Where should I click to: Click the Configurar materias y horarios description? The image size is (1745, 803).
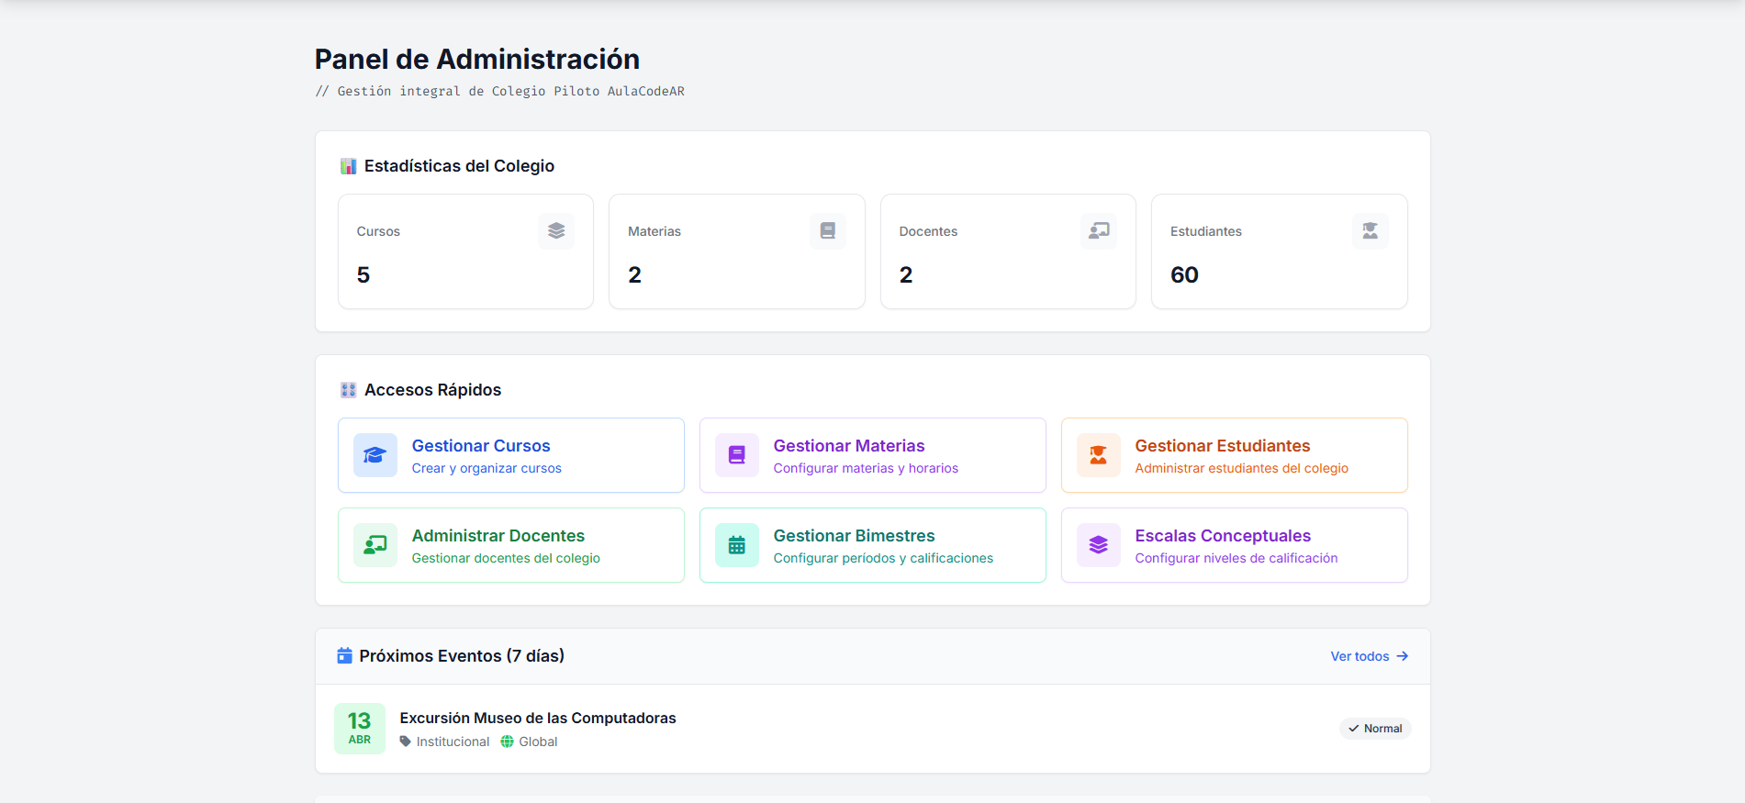coord(866,468)
